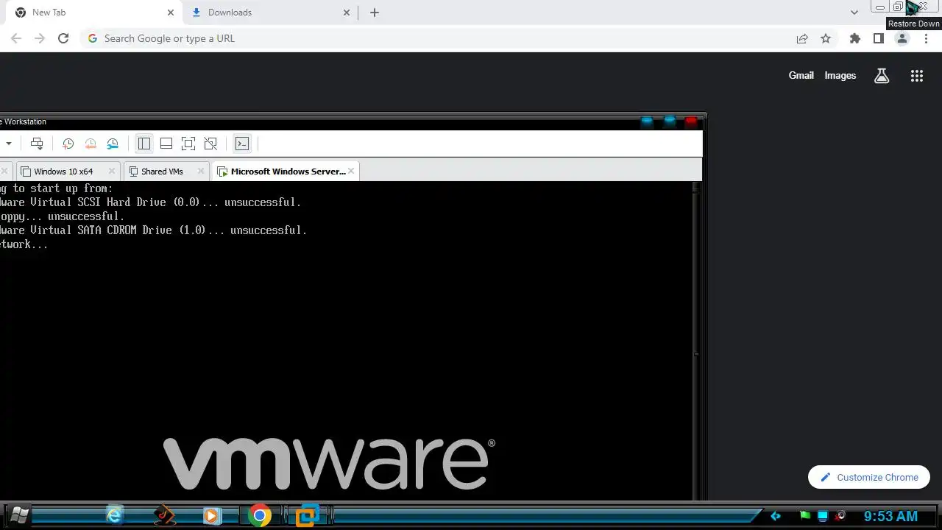Go back in Chrome
Viewport: 942px width, 530px height.
(16, 38)
